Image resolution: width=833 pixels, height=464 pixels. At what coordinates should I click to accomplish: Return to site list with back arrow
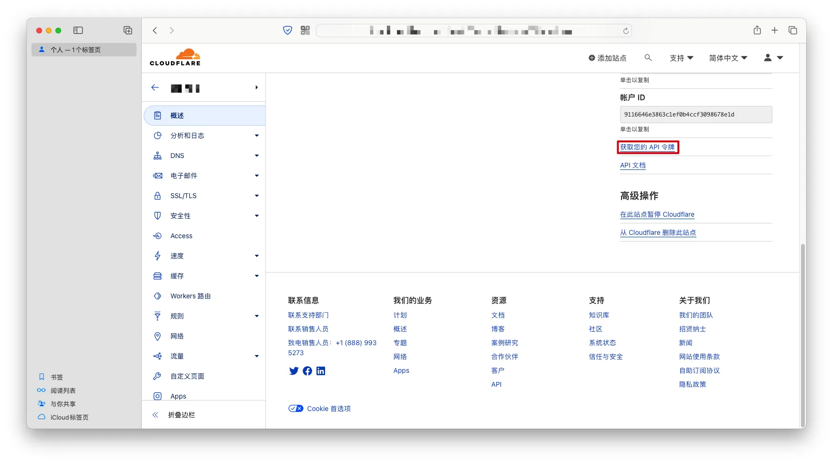[155, 88]
